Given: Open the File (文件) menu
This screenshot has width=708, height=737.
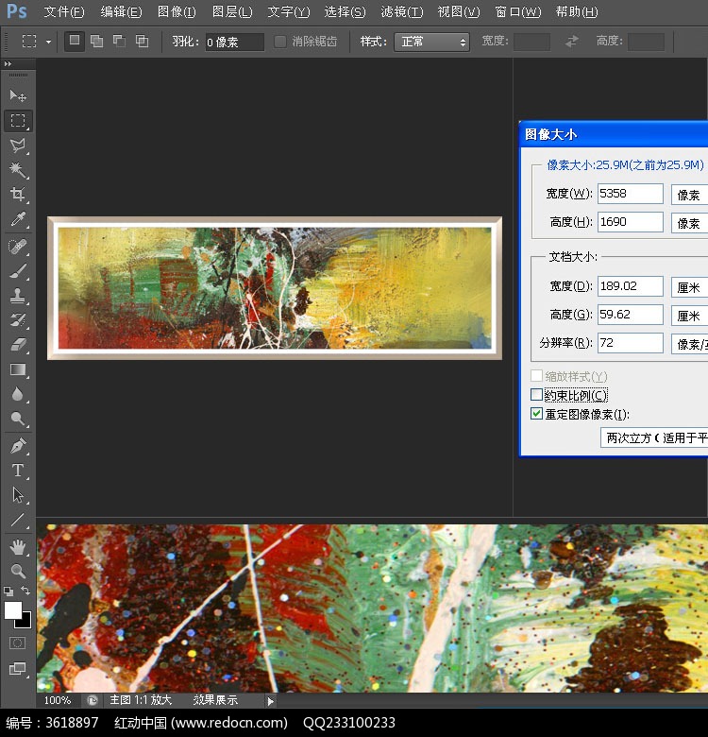Looking at the screenshot, I should [x=64, y=11].
